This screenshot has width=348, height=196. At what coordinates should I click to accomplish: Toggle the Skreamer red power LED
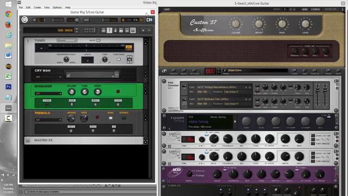point(118,91)
